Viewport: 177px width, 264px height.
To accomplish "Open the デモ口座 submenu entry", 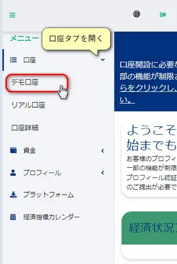I will click(x=25, y=82).
